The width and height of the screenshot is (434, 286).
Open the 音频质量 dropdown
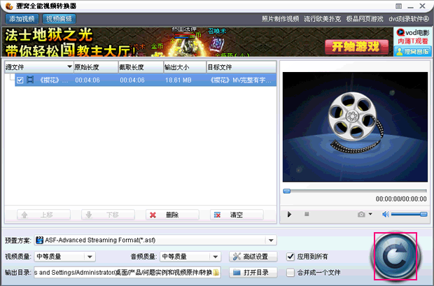[x=216, y=257]
